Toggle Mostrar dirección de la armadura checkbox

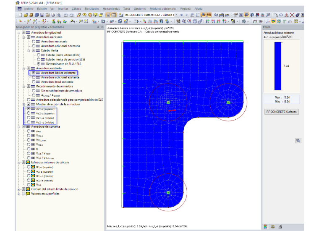point(29,104)
